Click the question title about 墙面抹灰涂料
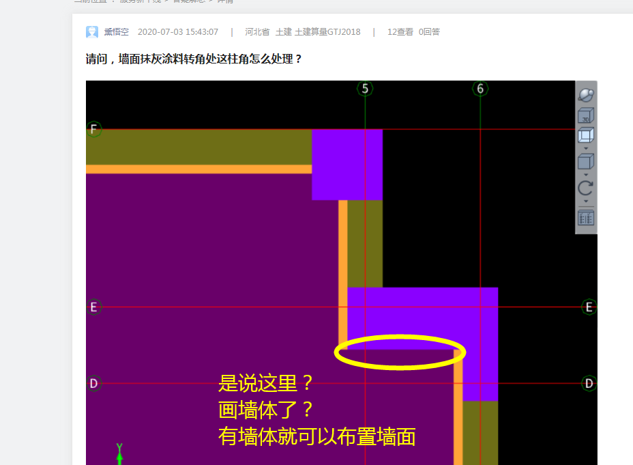This screenshot has height=465, width=633. 193,59
